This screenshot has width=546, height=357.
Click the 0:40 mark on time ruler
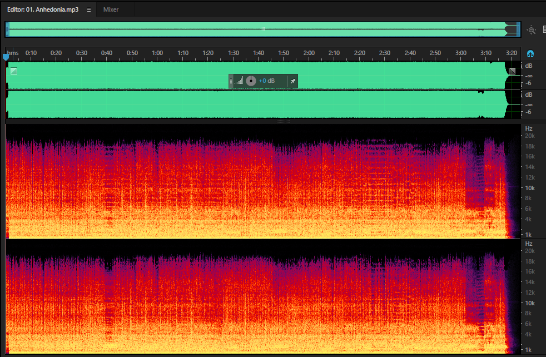107,53
